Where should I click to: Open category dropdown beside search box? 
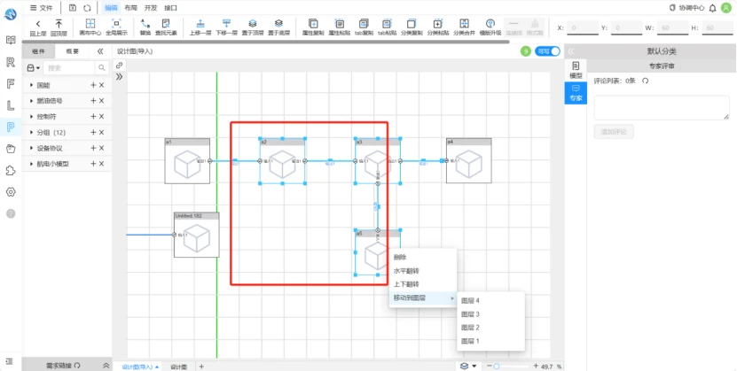(33, 68)
